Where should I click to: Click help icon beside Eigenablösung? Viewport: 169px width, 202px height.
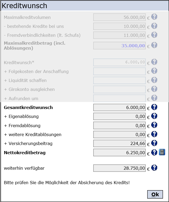(154, 116)
